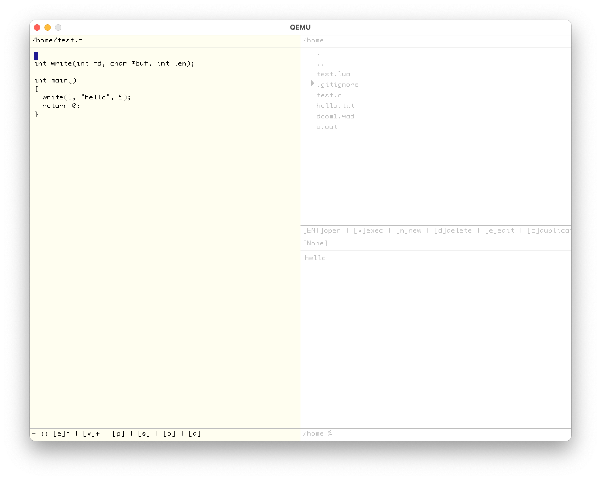601x480 pixels.
Task: Click the [x]exec command
Action: pos(368,231)
